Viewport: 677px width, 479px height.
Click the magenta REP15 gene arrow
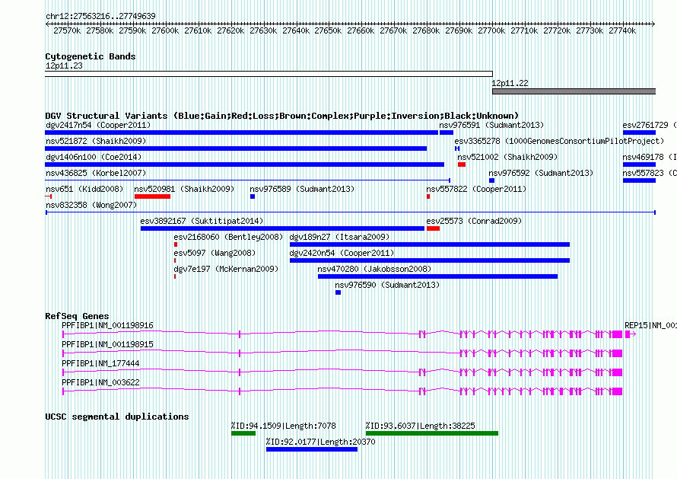[631, 334]
